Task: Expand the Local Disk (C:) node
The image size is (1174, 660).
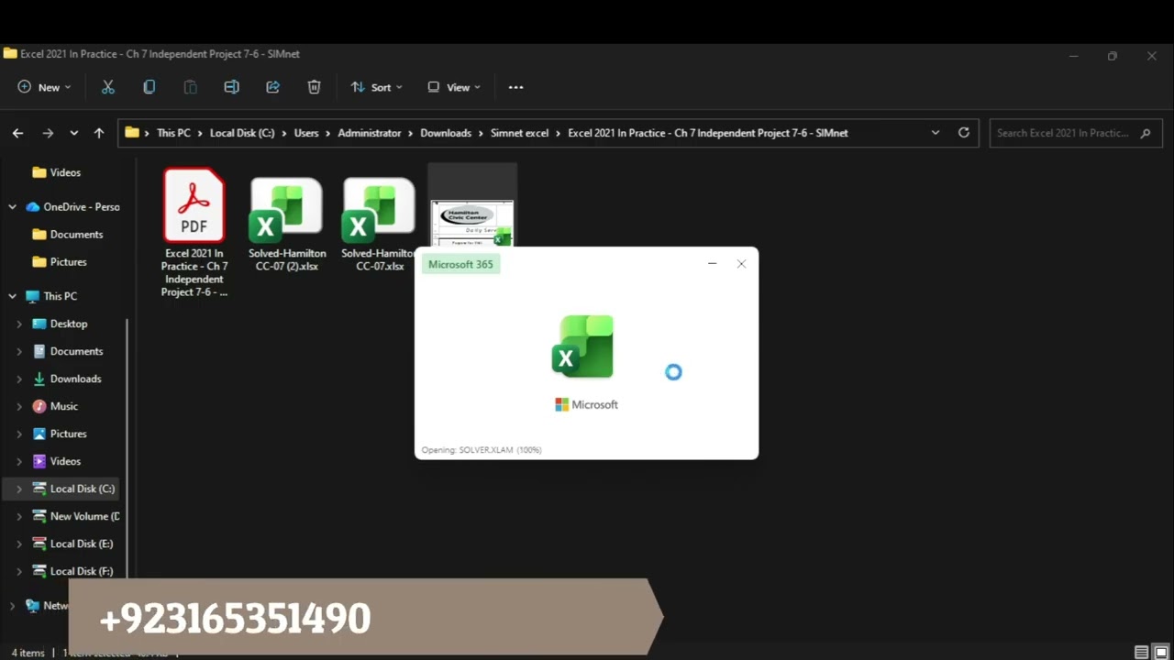Action: click(x=19, y=489)
